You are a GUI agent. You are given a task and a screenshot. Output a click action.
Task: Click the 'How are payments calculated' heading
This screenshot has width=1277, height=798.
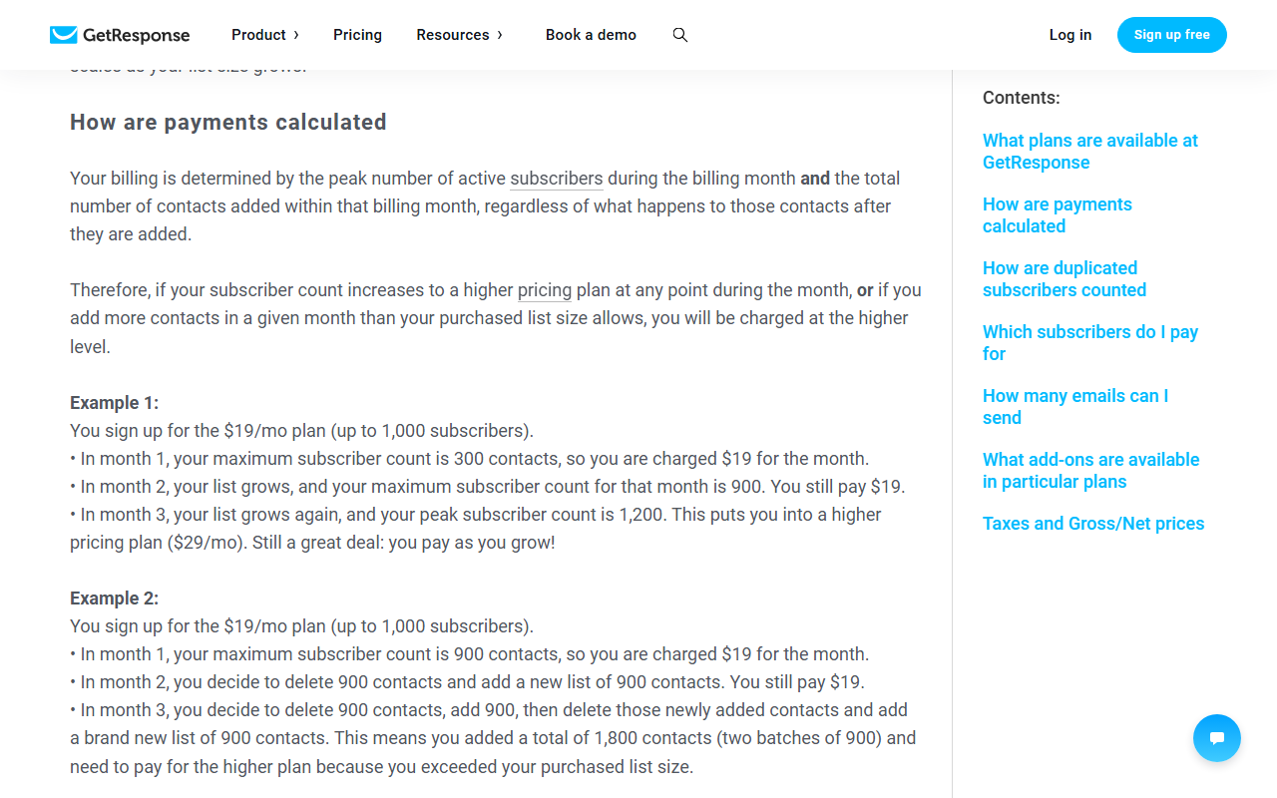(228, 122)
